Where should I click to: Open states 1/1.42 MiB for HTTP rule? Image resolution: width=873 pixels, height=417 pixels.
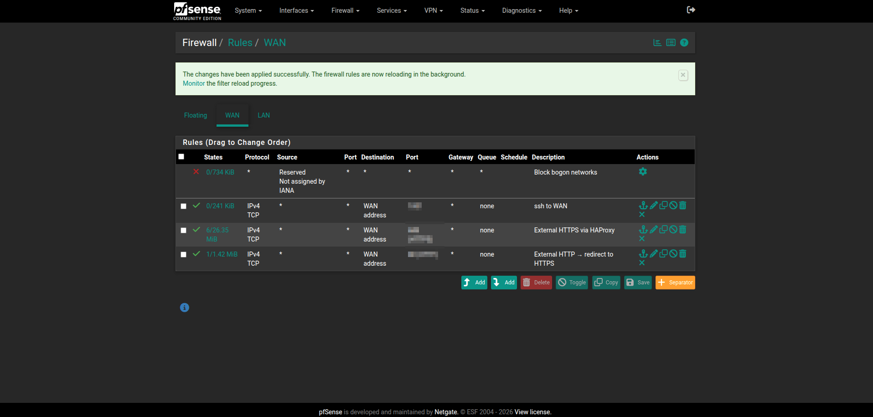click(222, 254)
